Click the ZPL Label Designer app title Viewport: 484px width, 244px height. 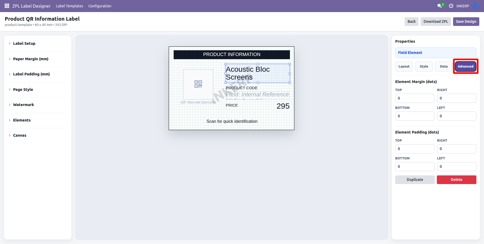[31, 6]
